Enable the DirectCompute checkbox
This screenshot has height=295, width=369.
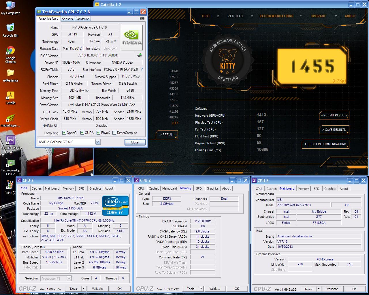click(x=114, y=133)
